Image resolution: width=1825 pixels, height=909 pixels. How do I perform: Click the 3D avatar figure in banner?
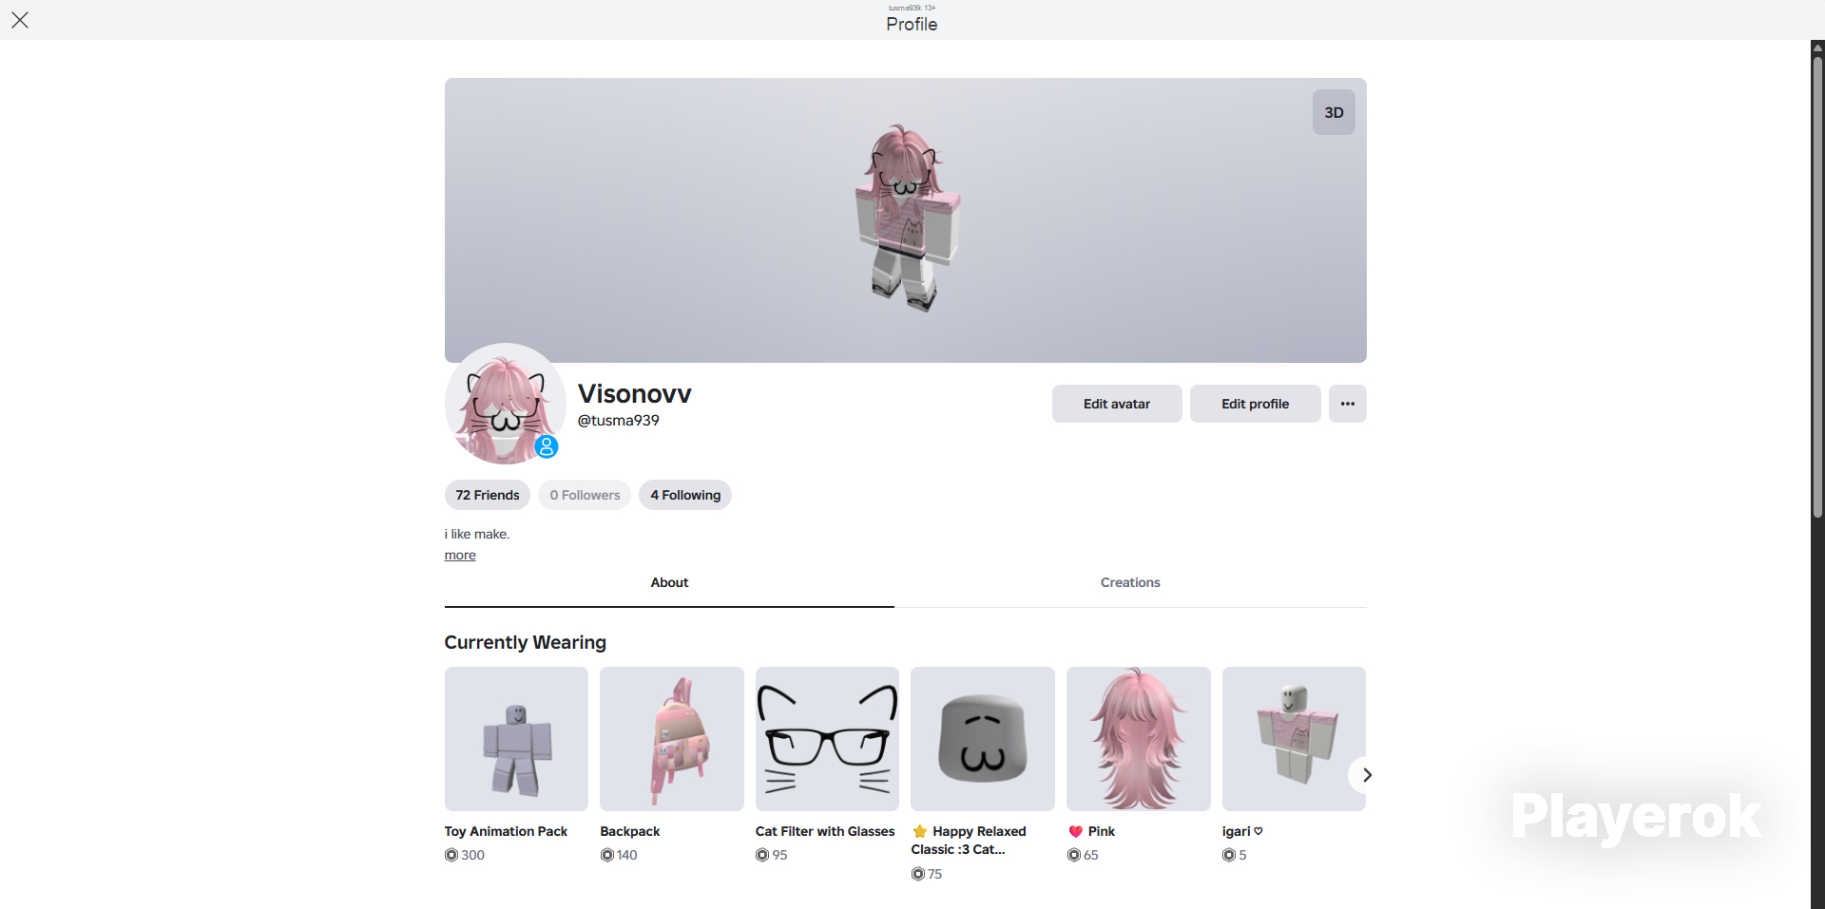click(x=908, y=218)
